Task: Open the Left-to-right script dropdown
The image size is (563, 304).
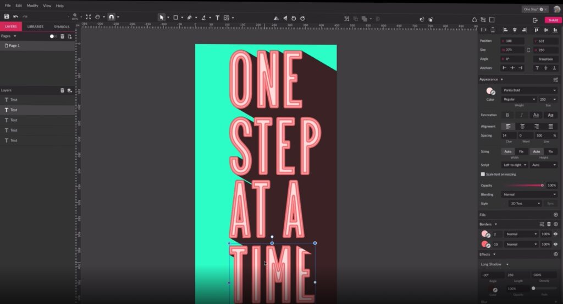Action: (515, 165)
